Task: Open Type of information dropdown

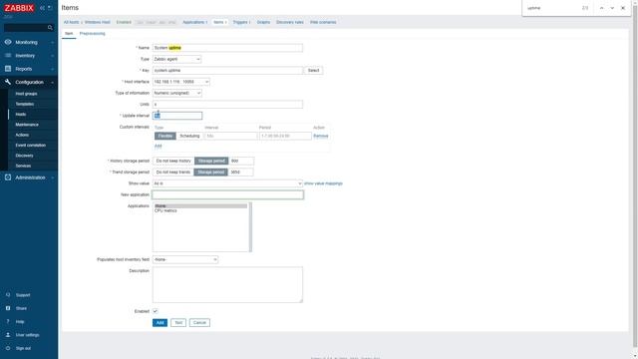Action: point(177,93)
